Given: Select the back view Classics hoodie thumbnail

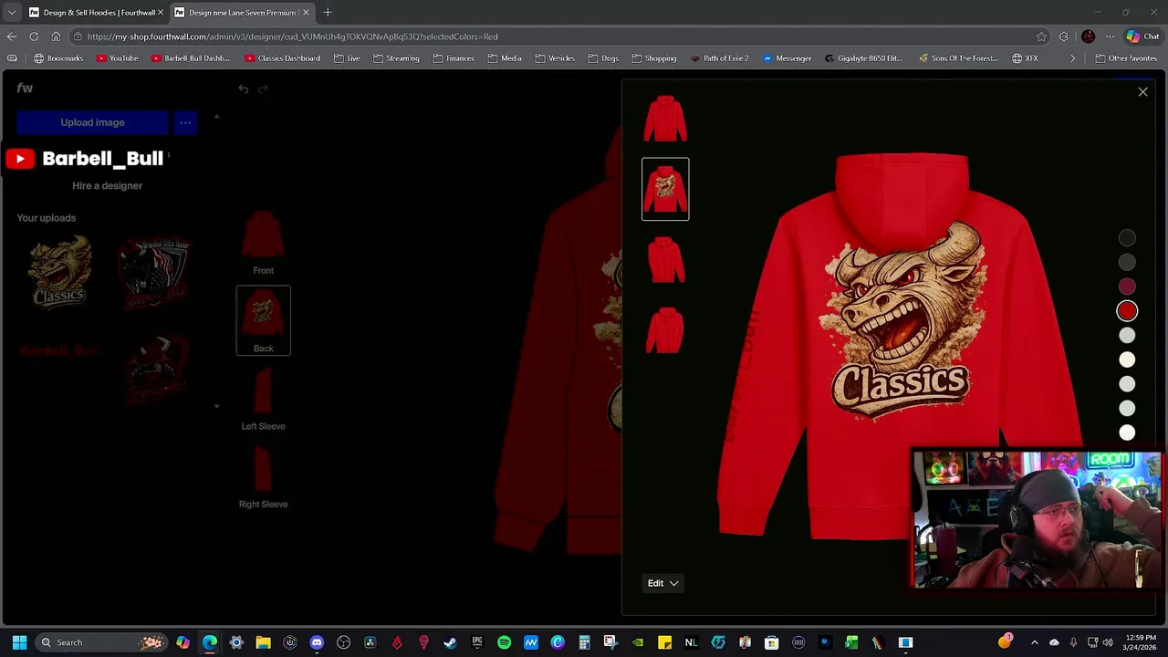Looking at the screenshot, I should (665, 189).
